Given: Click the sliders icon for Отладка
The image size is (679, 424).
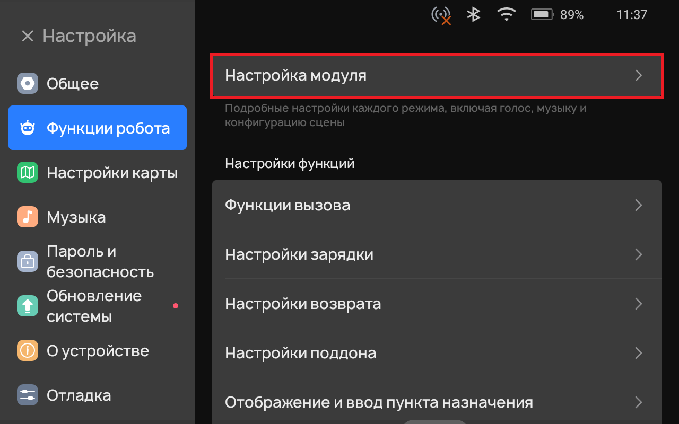Looking at the screenshot, I should [x=28, y=395].
